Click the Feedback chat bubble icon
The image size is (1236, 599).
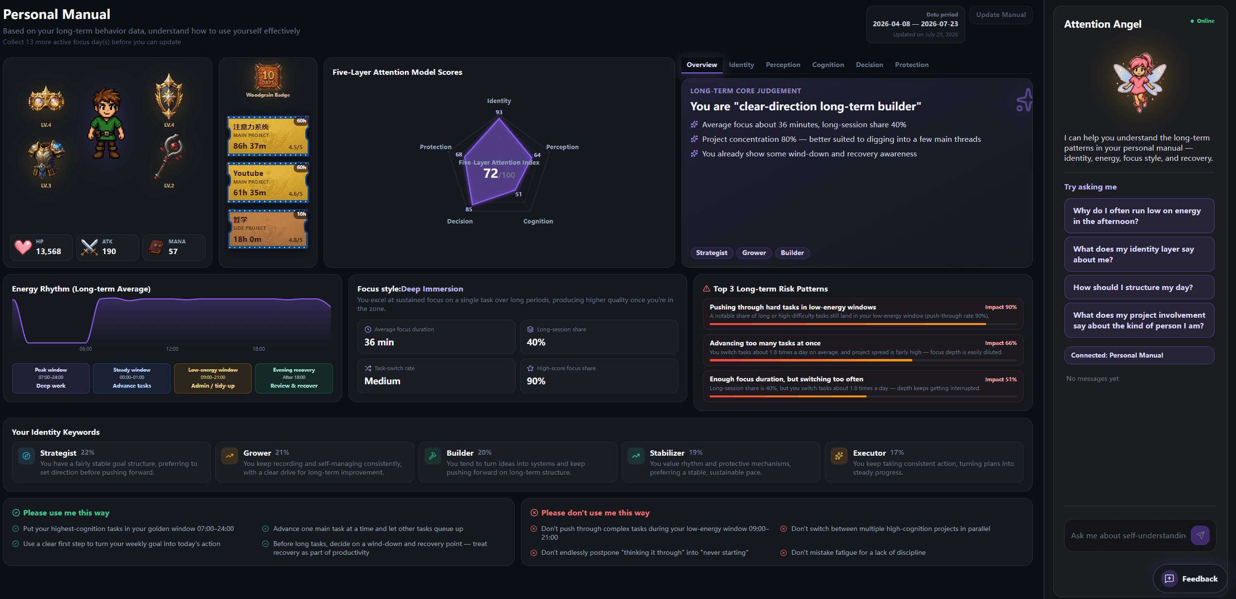click(1169, 579)
